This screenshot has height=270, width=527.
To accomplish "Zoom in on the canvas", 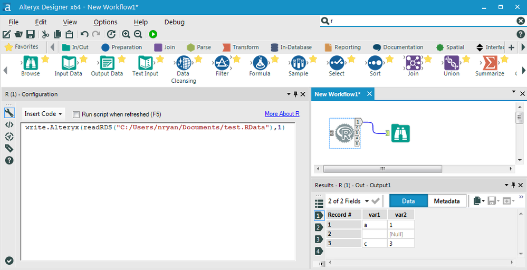I will [126, 34].
